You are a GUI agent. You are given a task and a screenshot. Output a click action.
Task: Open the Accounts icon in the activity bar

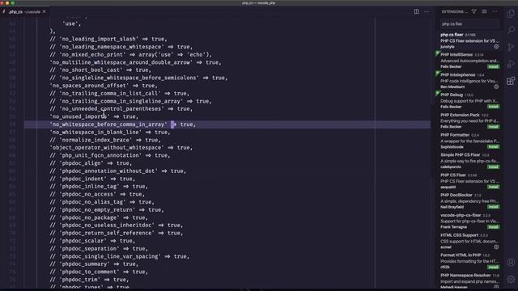click(511, 262)
